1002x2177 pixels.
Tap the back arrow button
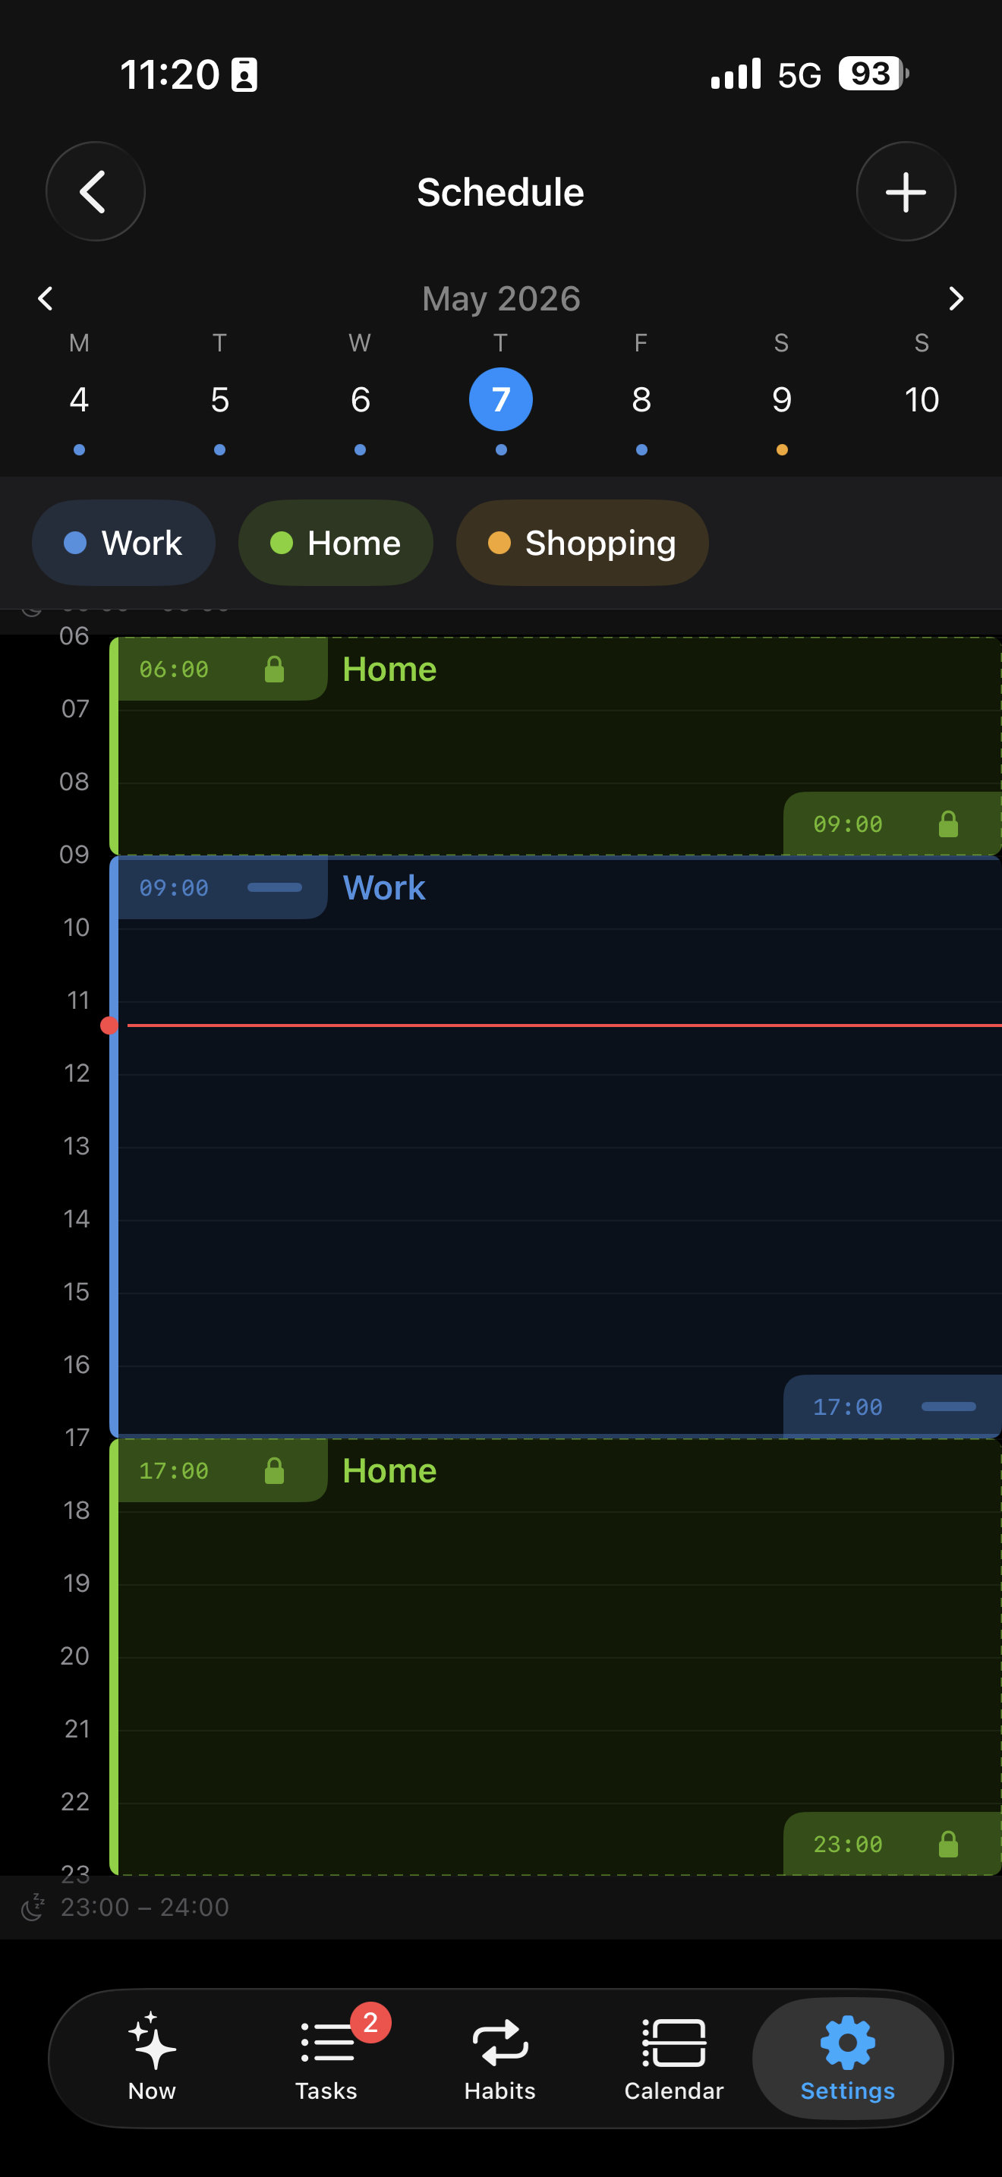click(96, 192)
